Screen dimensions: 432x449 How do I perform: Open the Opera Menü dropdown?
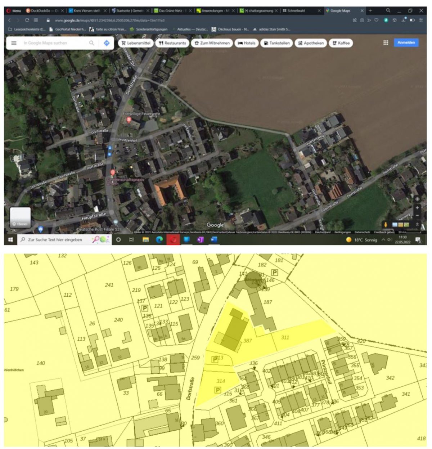click(13, 11)
